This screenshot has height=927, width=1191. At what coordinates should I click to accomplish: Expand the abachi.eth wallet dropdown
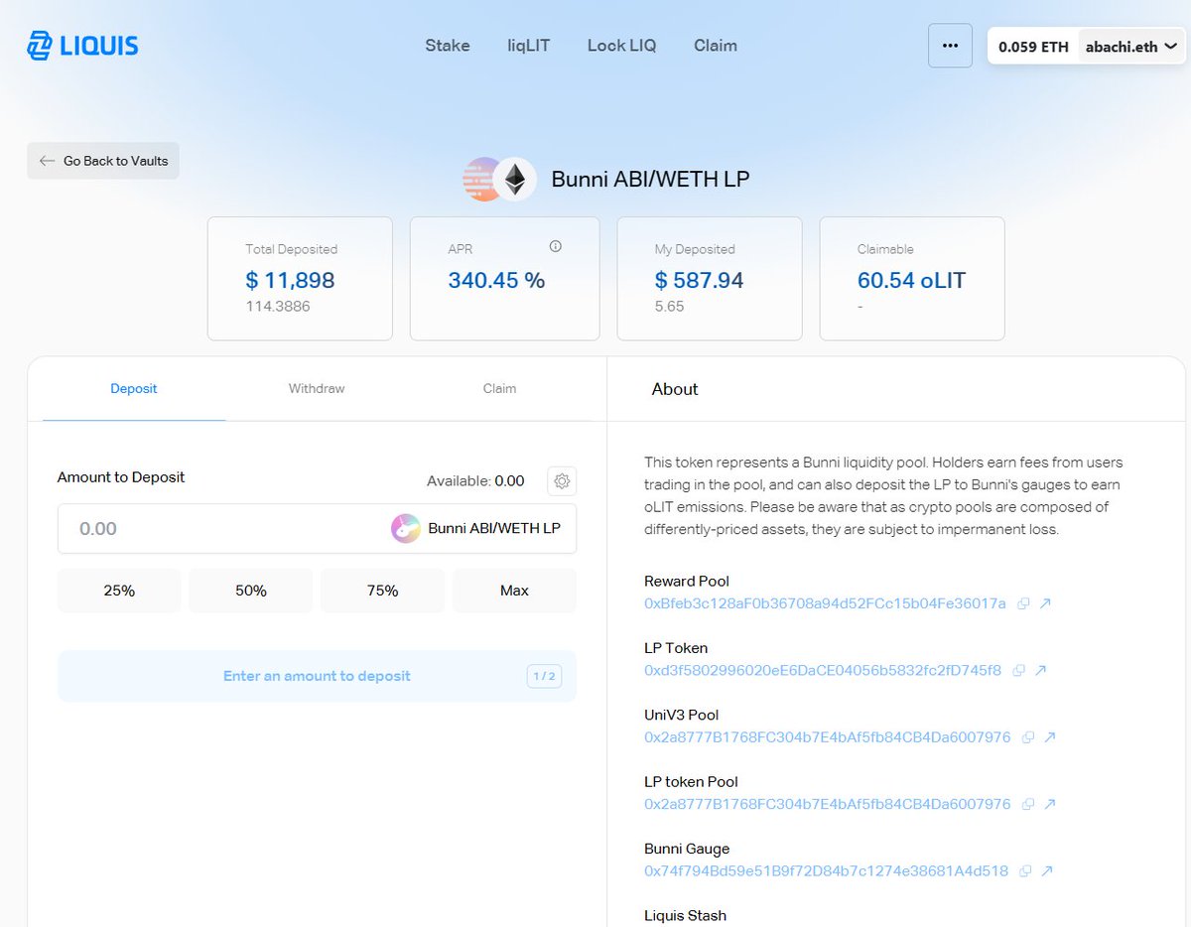1131,46
